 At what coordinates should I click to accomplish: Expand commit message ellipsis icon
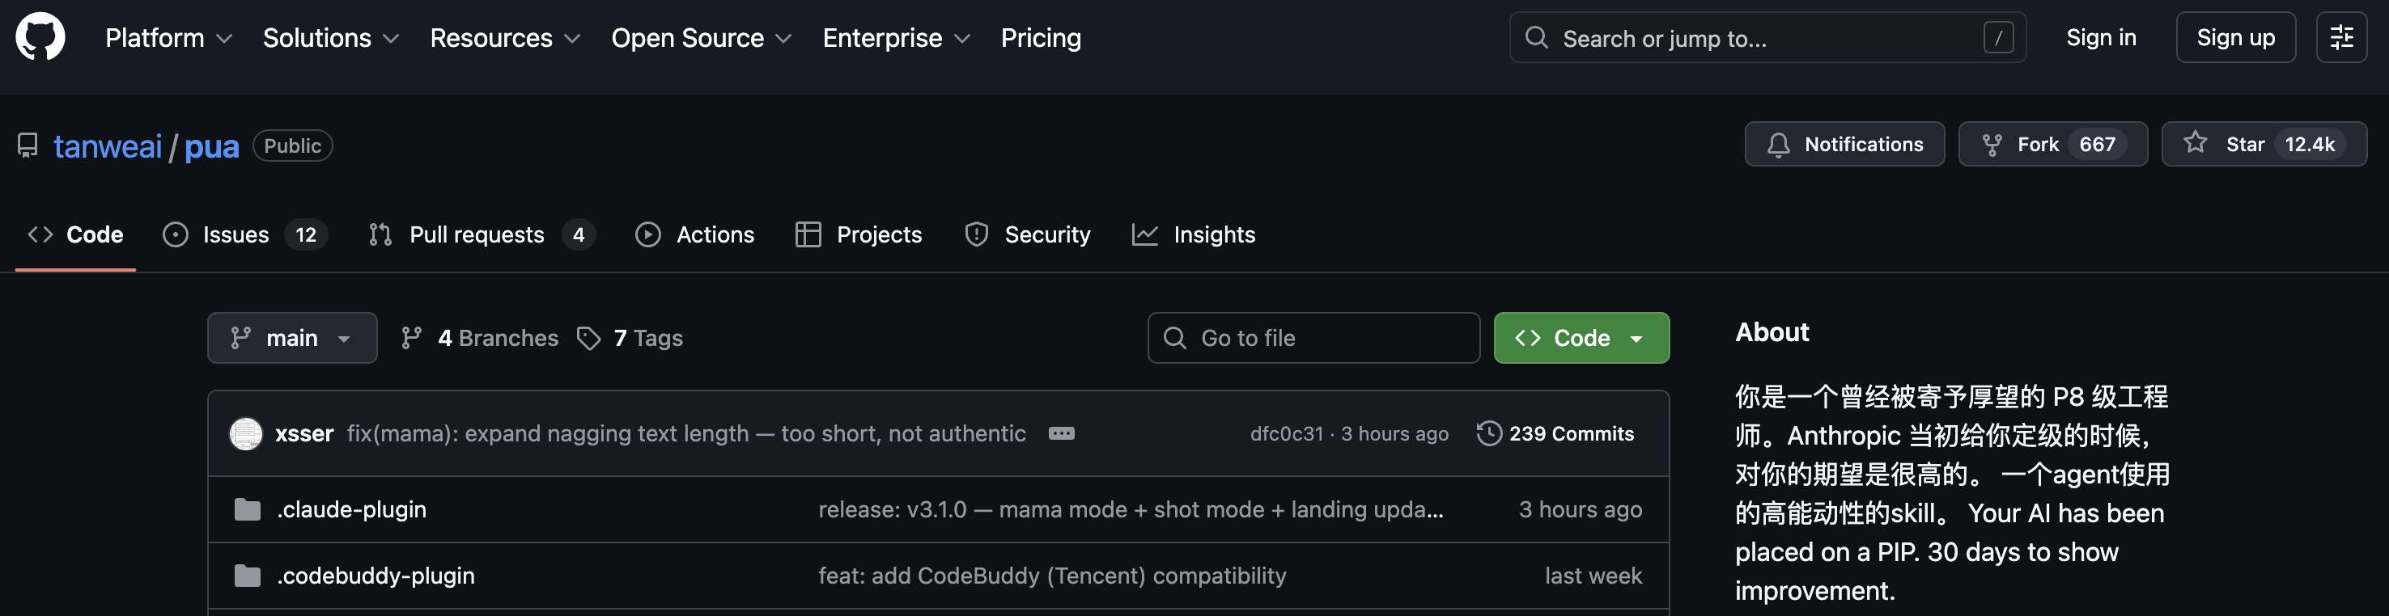(1061, 433)
